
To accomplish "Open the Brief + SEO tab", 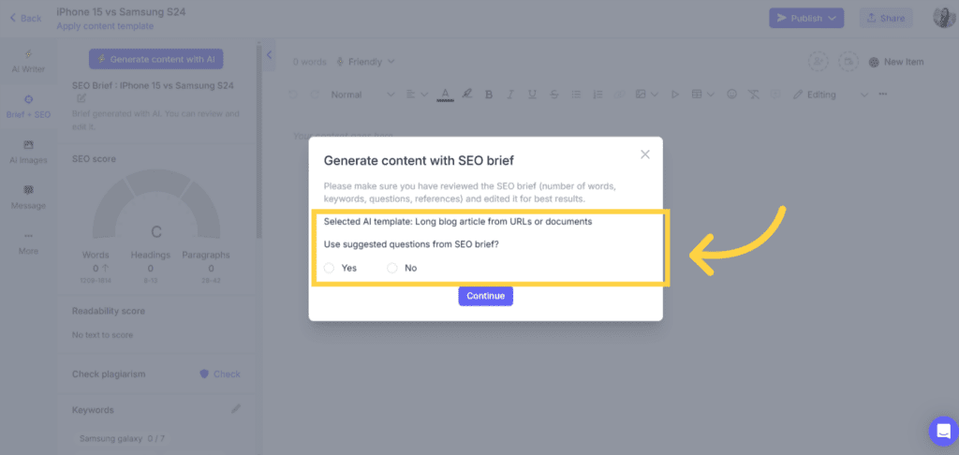I will coord(28,107).
